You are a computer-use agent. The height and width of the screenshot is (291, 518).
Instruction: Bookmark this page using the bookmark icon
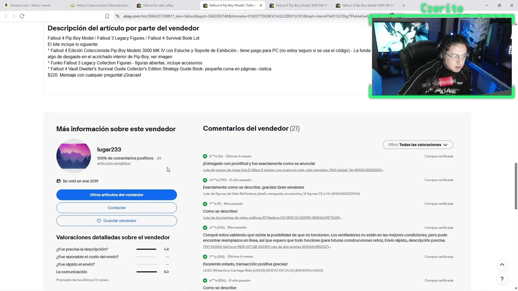107,16
